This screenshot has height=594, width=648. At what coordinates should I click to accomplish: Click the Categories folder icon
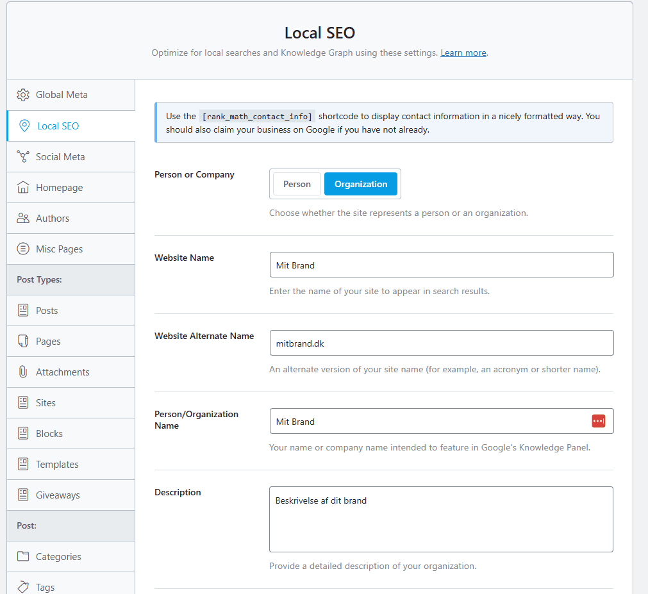(x=23, y=557)
